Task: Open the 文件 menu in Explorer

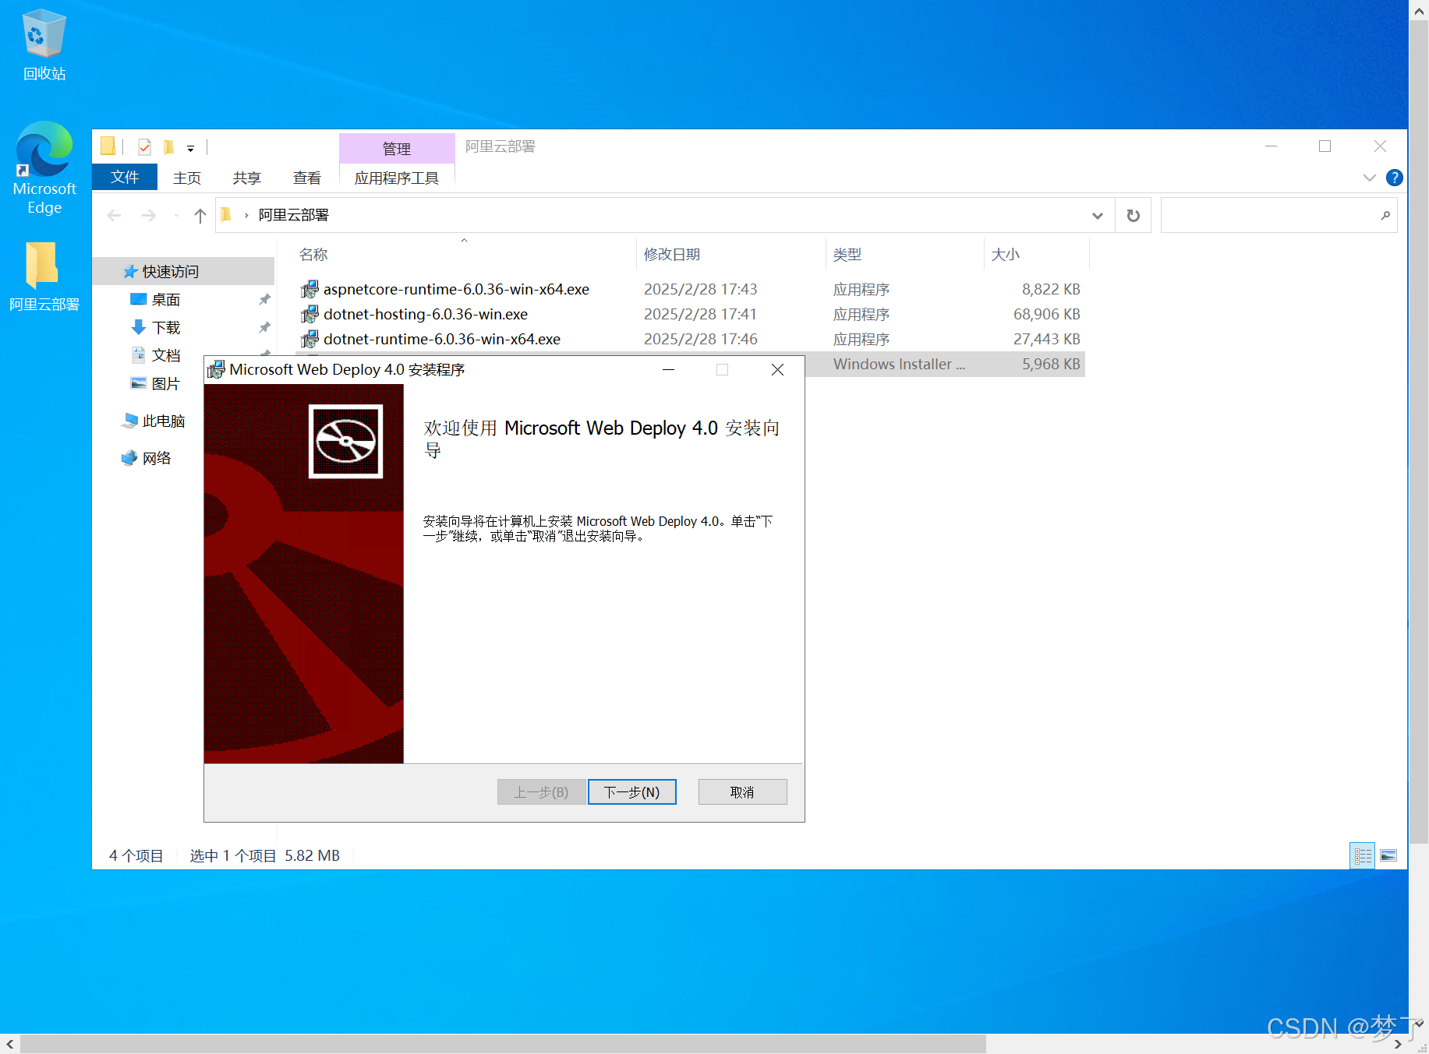Action: (125, 178)
